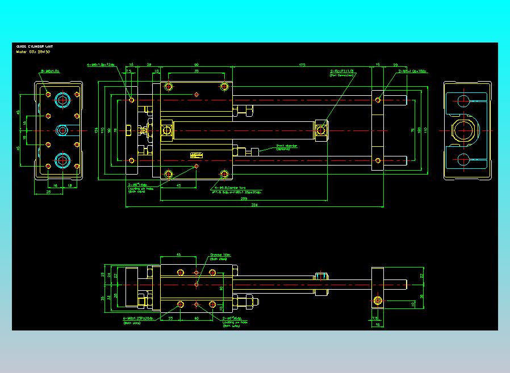The height and width of the screenshot is (373, 510).
Task: Select the 'Grease filler' annotation in bottom view
Action: click(x=220, y=255)
